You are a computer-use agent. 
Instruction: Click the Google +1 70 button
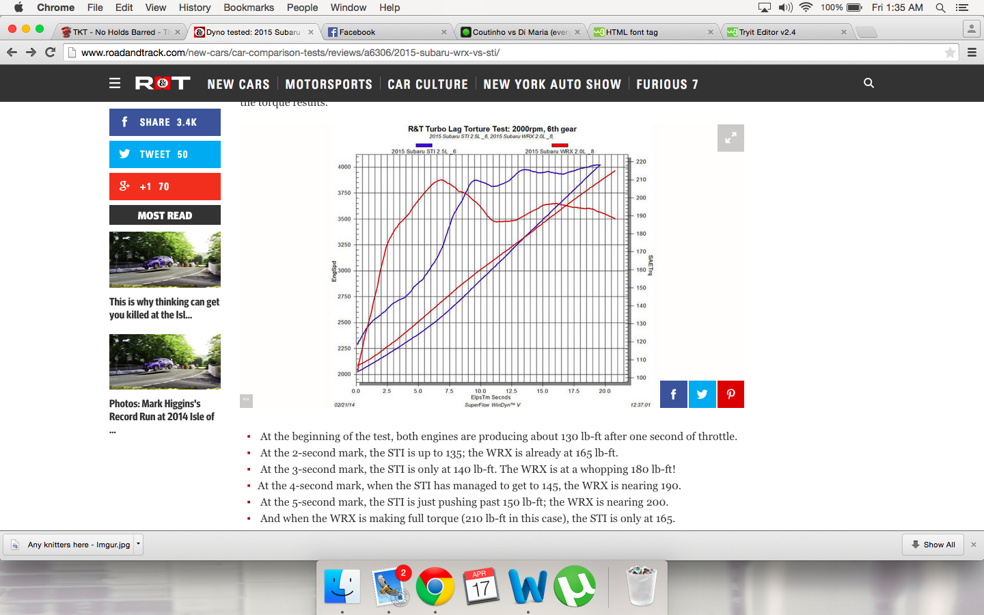(165, 187)
